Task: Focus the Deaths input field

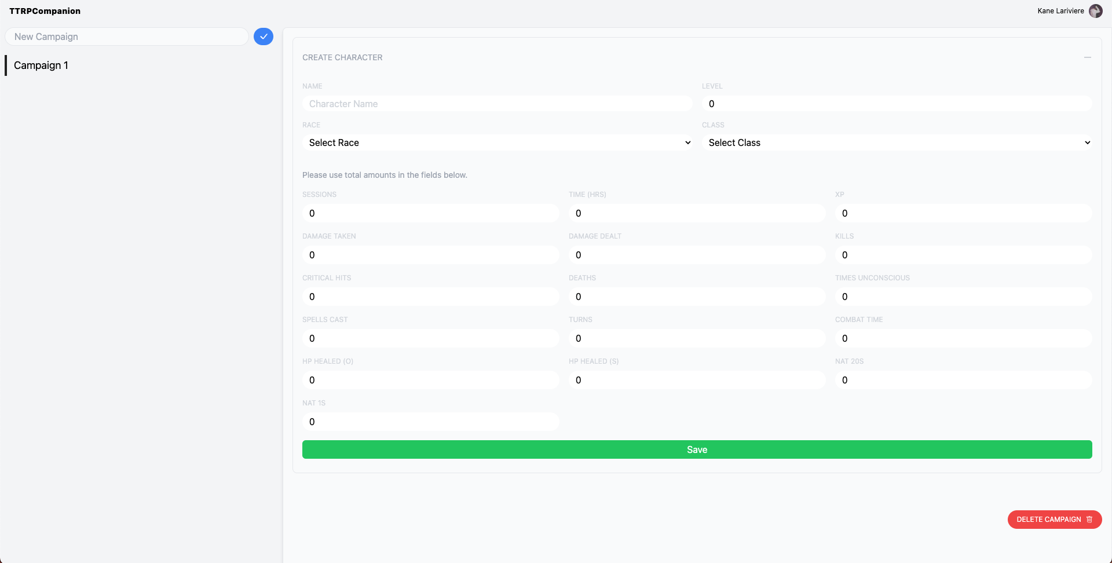Action: click(697, 297)
